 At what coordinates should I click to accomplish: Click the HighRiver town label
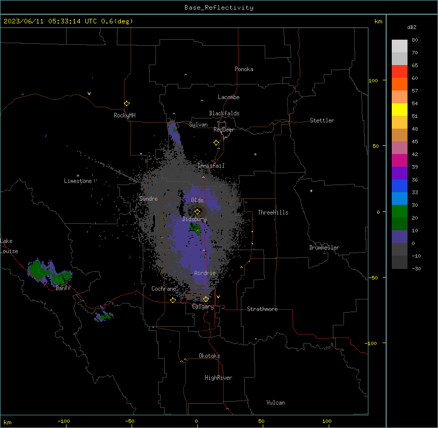tap(218, 378)
